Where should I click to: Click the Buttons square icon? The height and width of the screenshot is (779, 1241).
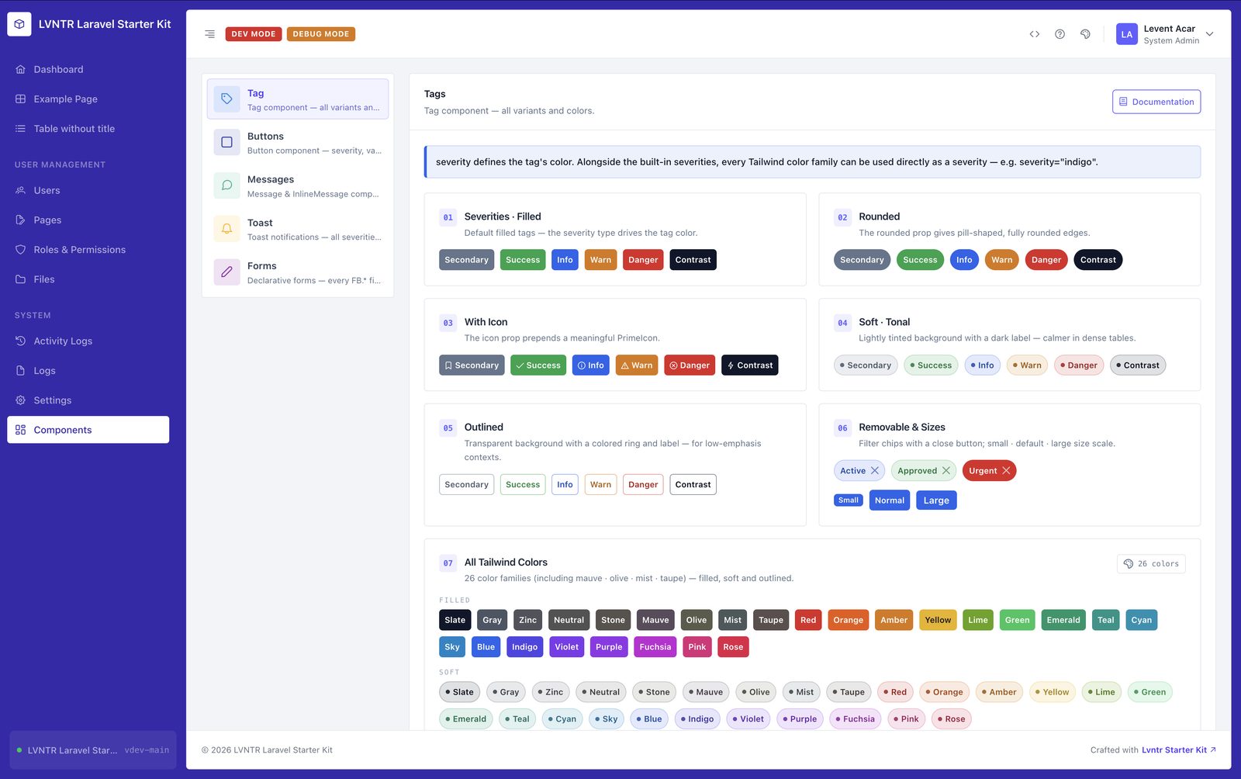coord(226,143)
